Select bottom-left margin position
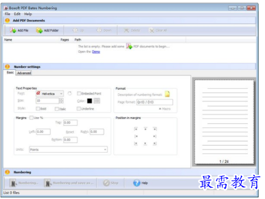The width and height of the screenshot is (265, 199). (136, 144)
